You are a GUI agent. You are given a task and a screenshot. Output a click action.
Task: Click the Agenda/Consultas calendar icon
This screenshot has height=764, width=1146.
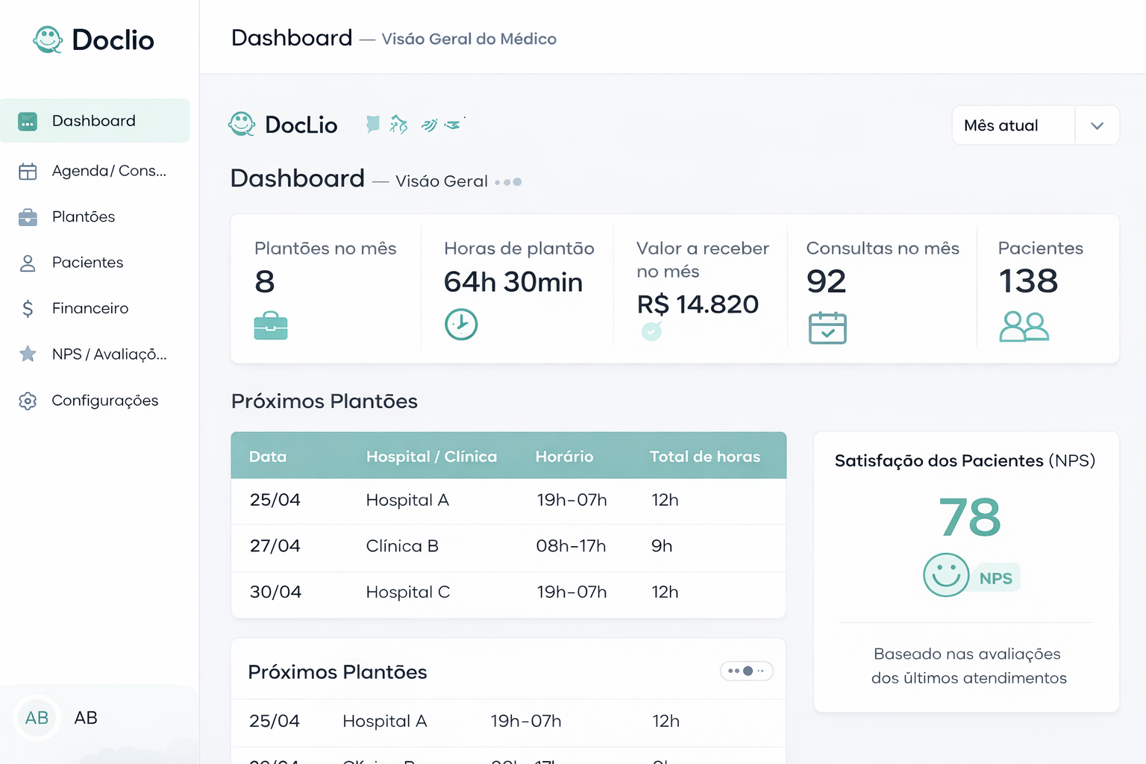pos(28,171)
